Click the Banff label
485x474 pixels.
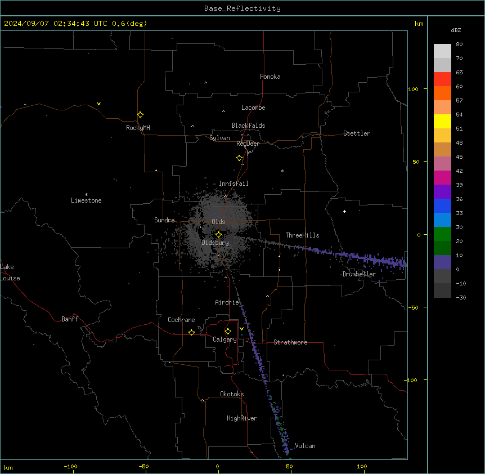click(x=70, y=319)
